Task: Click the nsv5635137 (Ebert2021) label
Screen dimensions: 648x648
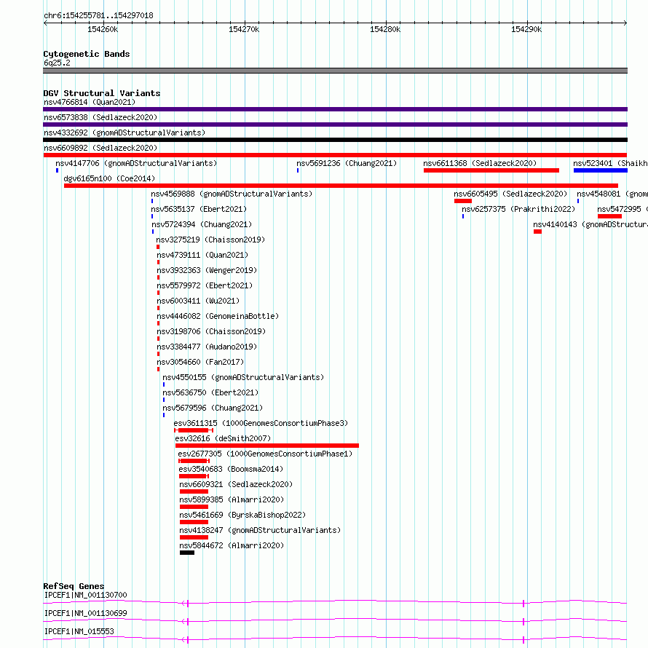Action: 199,209
